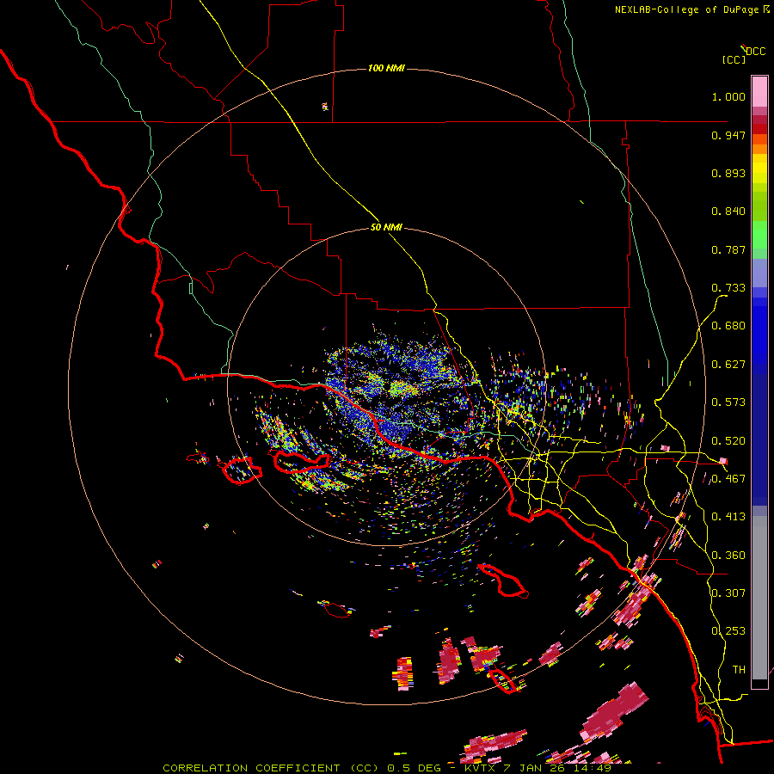
Task: Click the DCC label above the color scale
Action: click(x=755, y=52)
